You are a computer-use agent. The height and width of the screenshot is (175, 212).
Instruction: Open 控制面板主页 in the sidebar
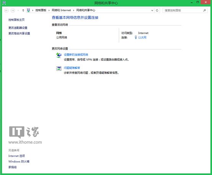pos(16,20)
